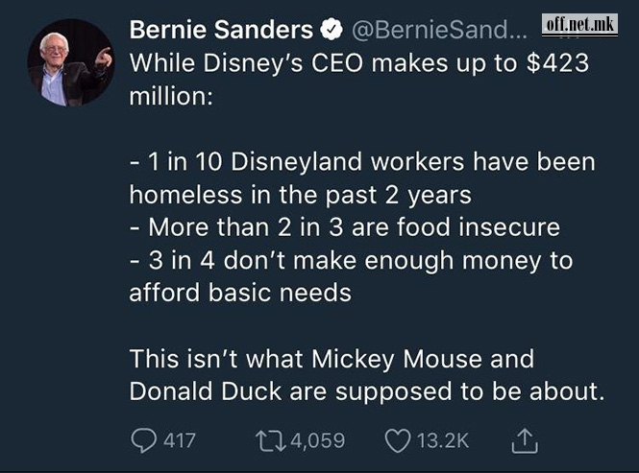Click the reply speech bubble icon

(143, 440)
